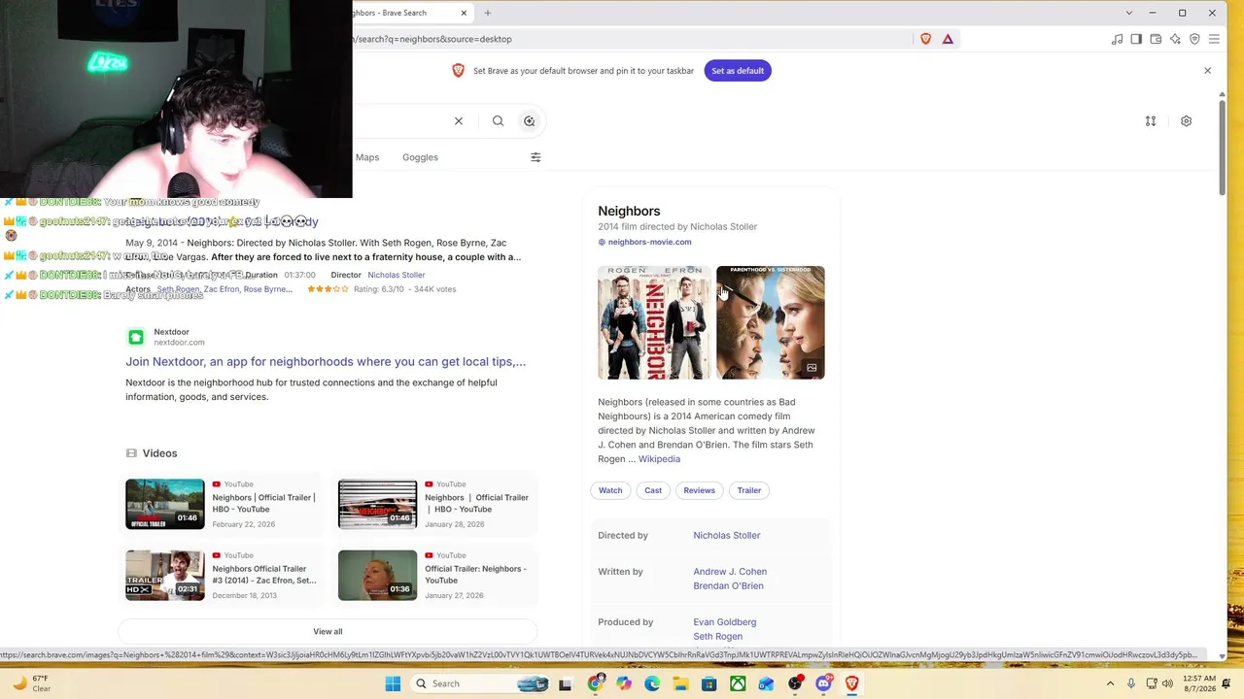Open Outlook from the taskbar
Image resolution: width=1244 pixels, height=699 pixels.
(767, 683)
